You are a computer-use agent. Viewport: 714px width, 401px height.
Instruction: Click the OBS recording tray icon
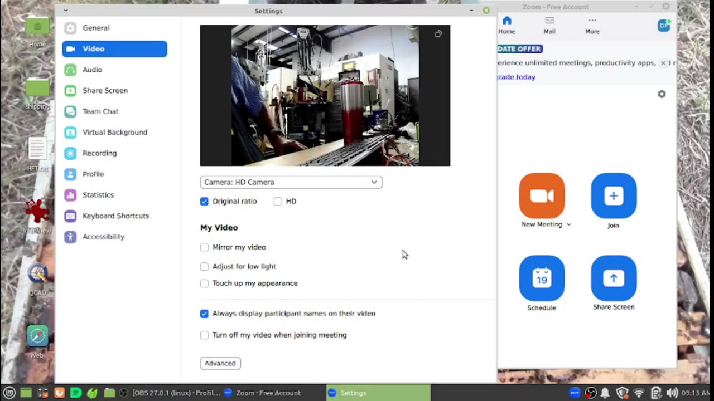591,393
